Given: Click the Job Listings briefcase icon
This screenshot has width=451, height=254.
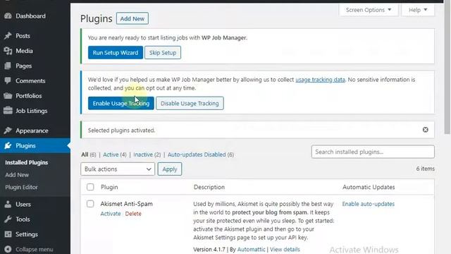Looking at the screenshot, I should point(8,111).
